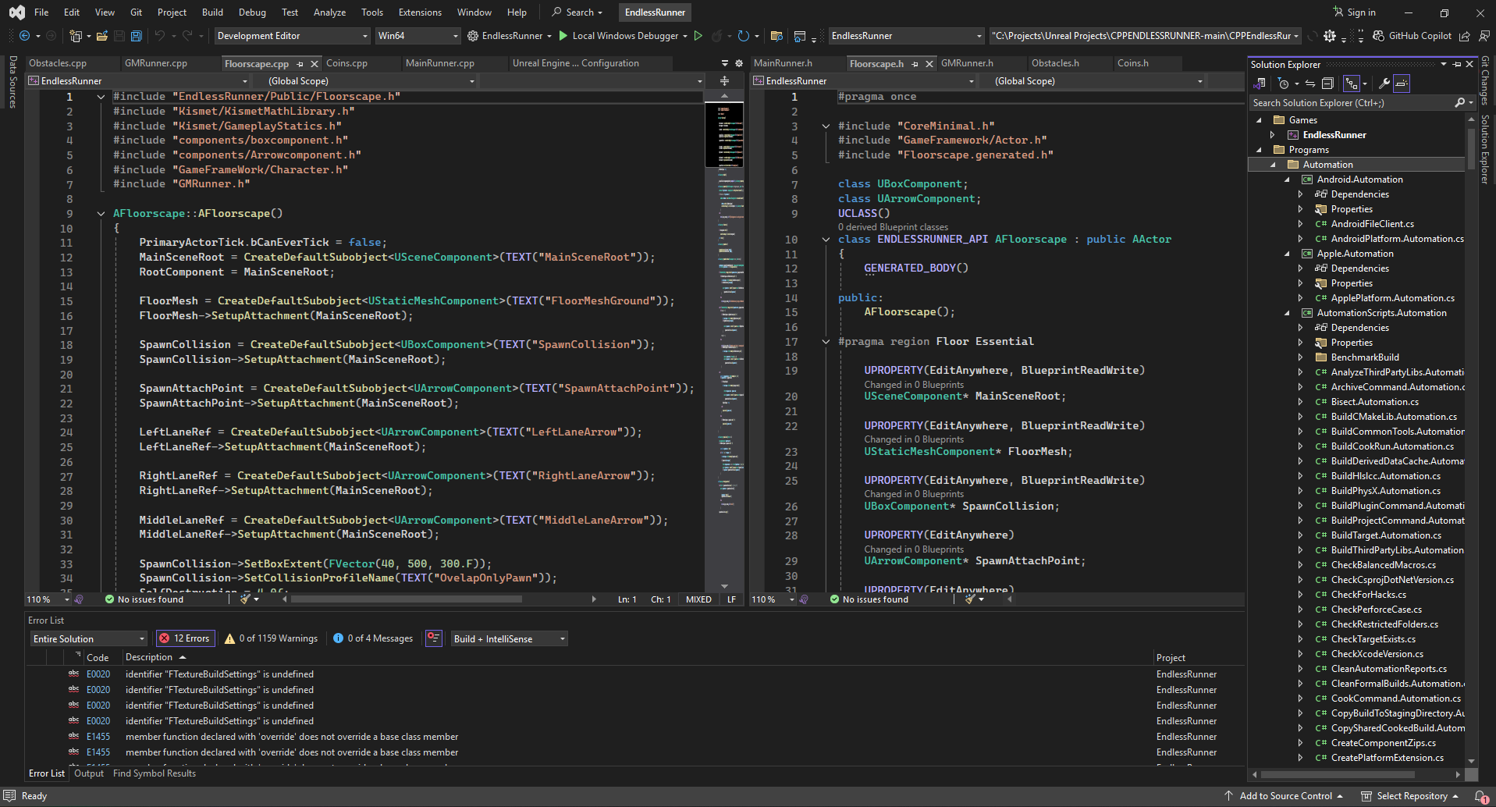
Task: Click the Navigate Backward arrow icon
Action: pos(24,36)
